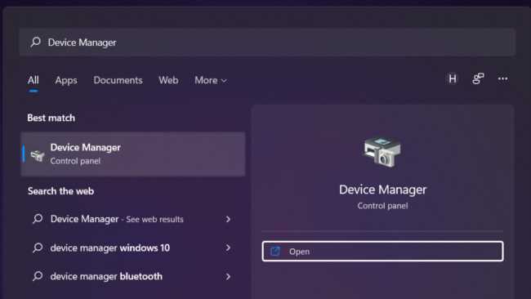This screenshot has width=531, height=299.
Task: Click the Open button
Action: 382,252
